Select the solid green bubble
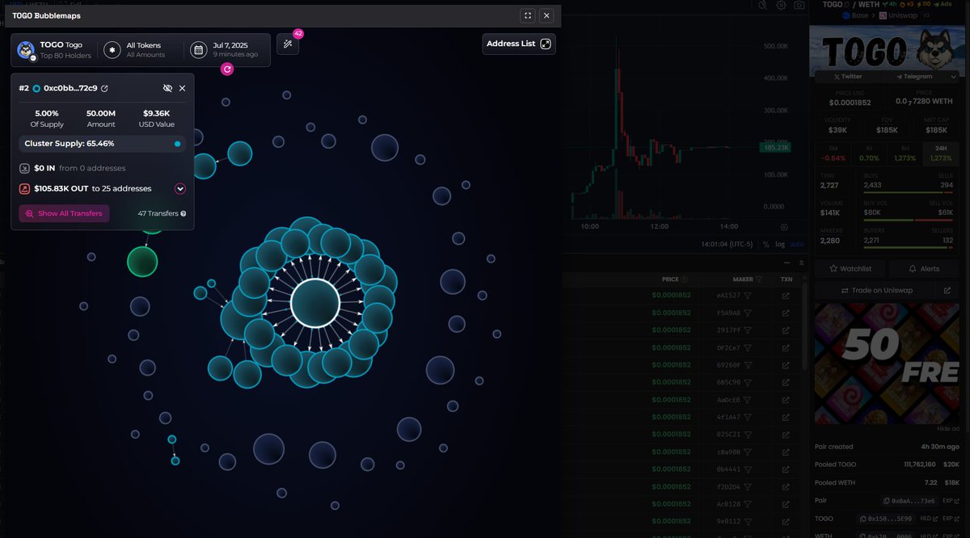 pyautogui.click(x=142, y=262)
